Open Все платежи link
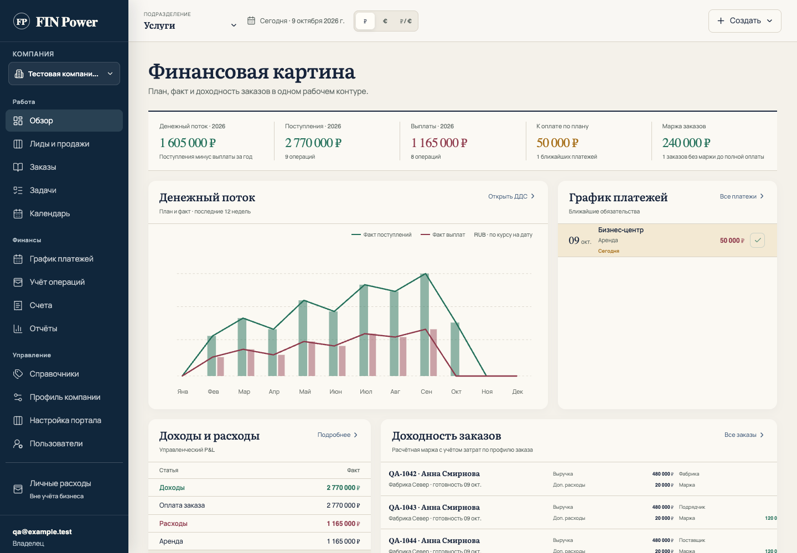Image resolution: width=797 pixels, height=553 pixels. coord(742,196)
